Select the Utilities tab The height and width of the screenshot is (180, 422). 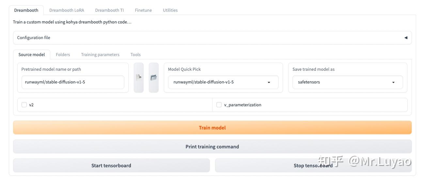click(170, 10)
